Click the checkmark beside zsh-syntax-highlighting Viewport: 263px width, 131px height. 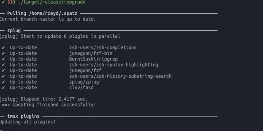pyautogui.click(x=3, y=65)
